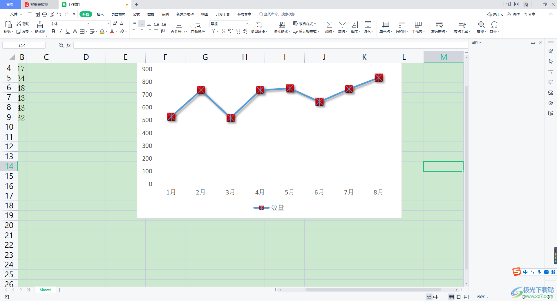
Task: Click the Cut (剪切) scissors icon
Action: coord(19,24)
